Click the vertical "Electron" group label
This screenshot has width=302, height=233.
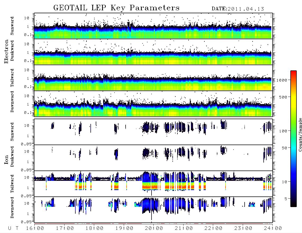(6, 52)
